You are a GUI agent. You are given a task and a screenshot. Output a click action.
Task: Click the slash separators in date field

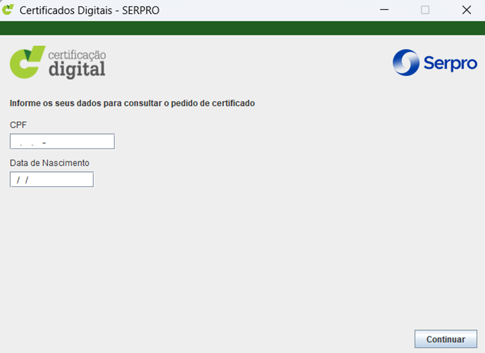click(x=23, y=180)
